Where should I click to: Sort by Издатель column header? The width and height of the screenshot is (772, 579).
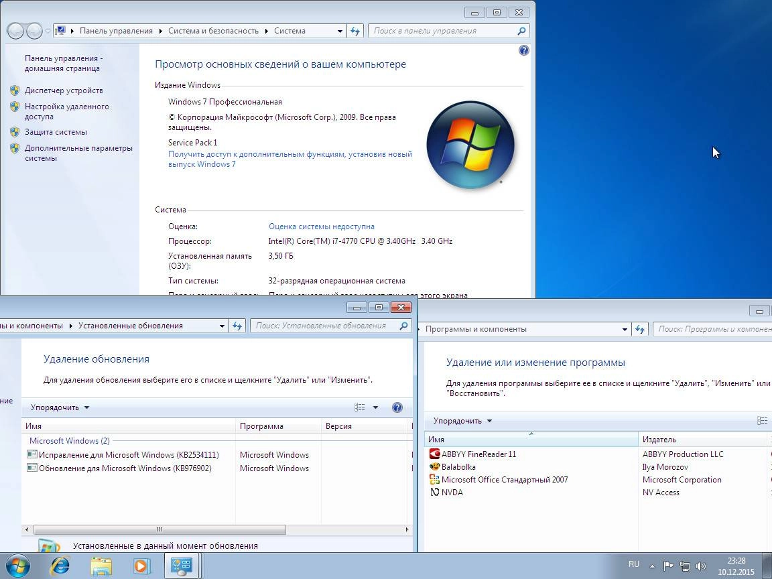click(702, 440)
